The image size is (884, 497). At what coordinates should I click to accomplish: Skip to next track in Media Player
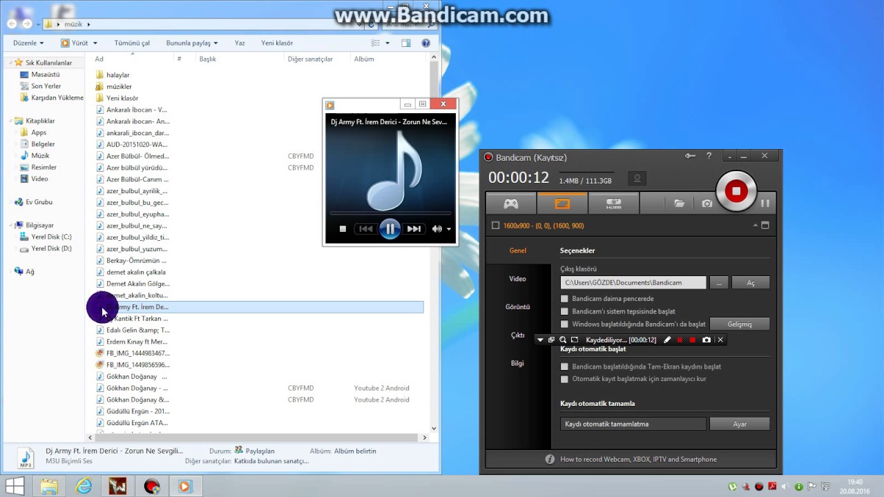[x=414, y=228]
